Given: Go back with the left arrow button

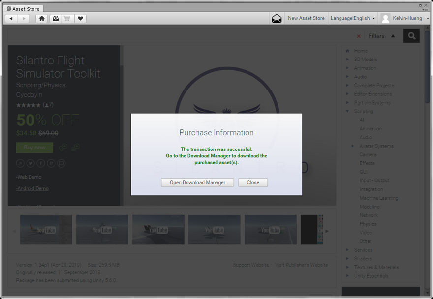Looking at the screenshot, I should [11, 19].
